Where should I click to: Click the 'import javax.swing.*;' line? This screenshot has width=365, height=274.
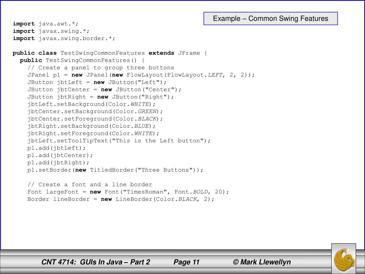51,31
